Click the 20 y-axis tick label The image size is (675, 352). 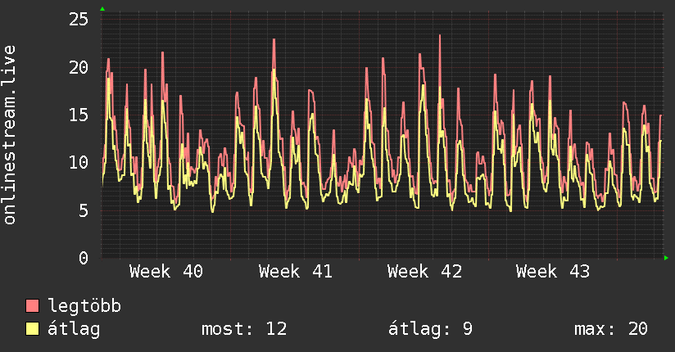(79, 68)
